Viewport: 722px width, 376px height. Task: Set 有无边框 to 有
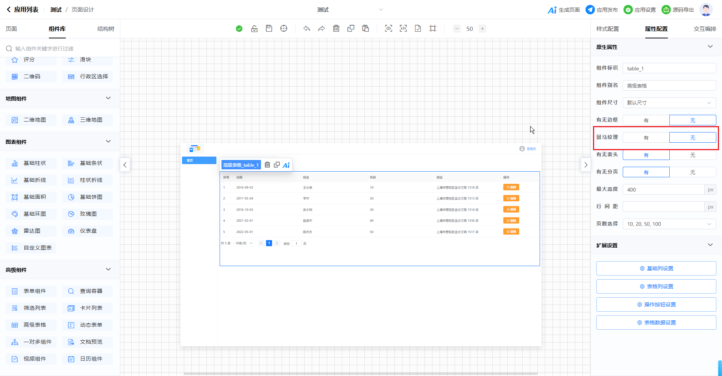click(x=646, y=120)
